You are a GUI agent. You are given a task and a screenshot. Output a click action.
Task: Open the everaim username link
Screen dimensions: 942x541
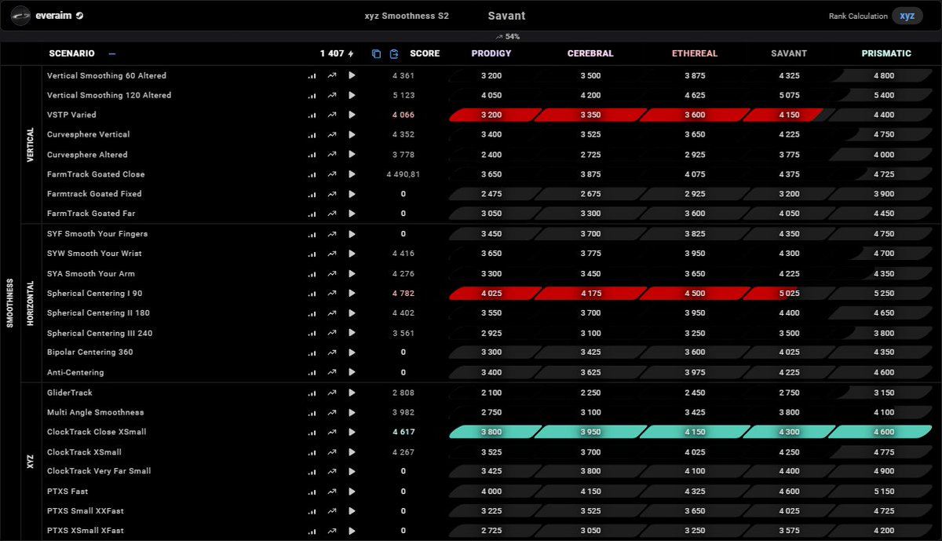pyautogui.click(x=54, y=16)
